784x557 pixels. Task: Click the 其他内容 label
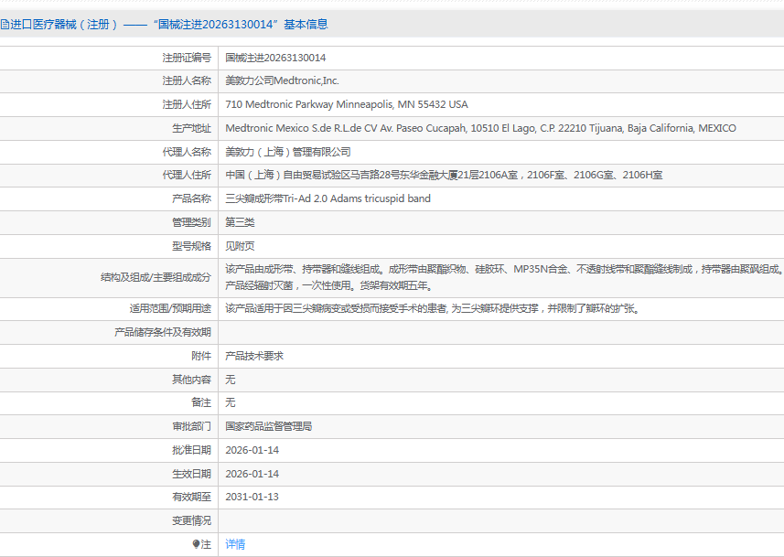191,380
